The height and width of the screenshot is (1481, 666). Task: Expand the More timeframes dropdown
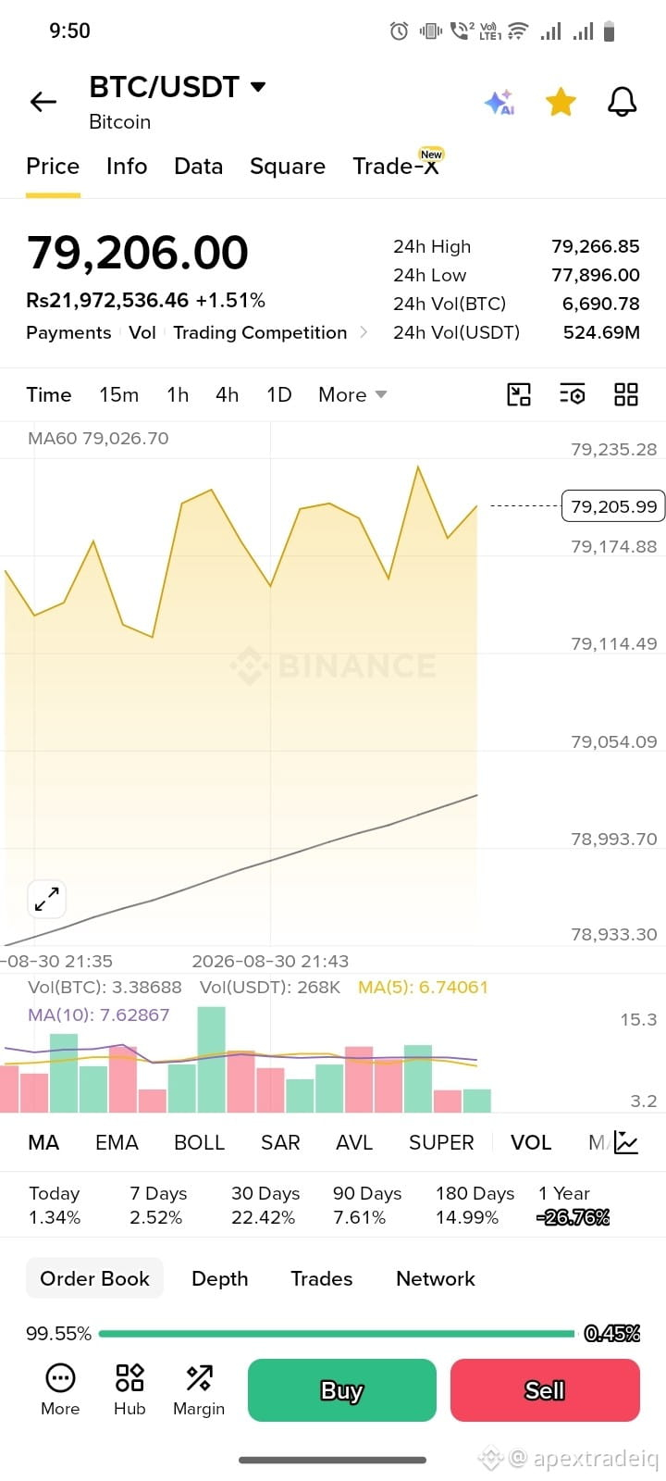point(352,394)
